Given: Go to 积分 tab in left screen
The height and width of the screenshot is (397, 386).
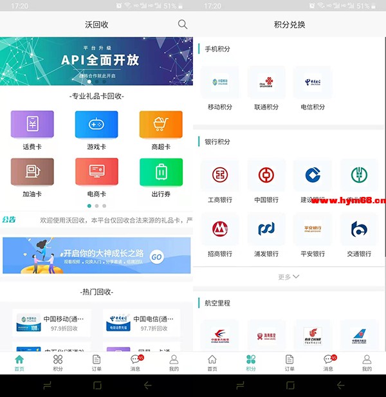Looking at the screenshot, I should [58, 363].
